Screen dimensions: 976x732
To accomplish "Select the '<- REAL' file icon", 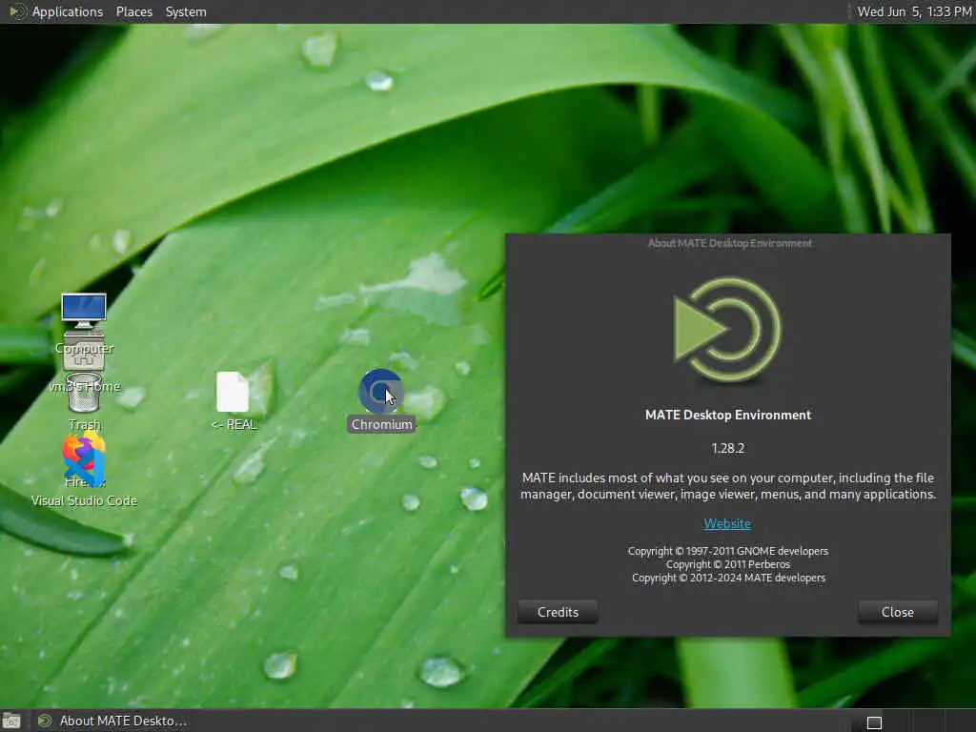I will [x=233, y=392].
